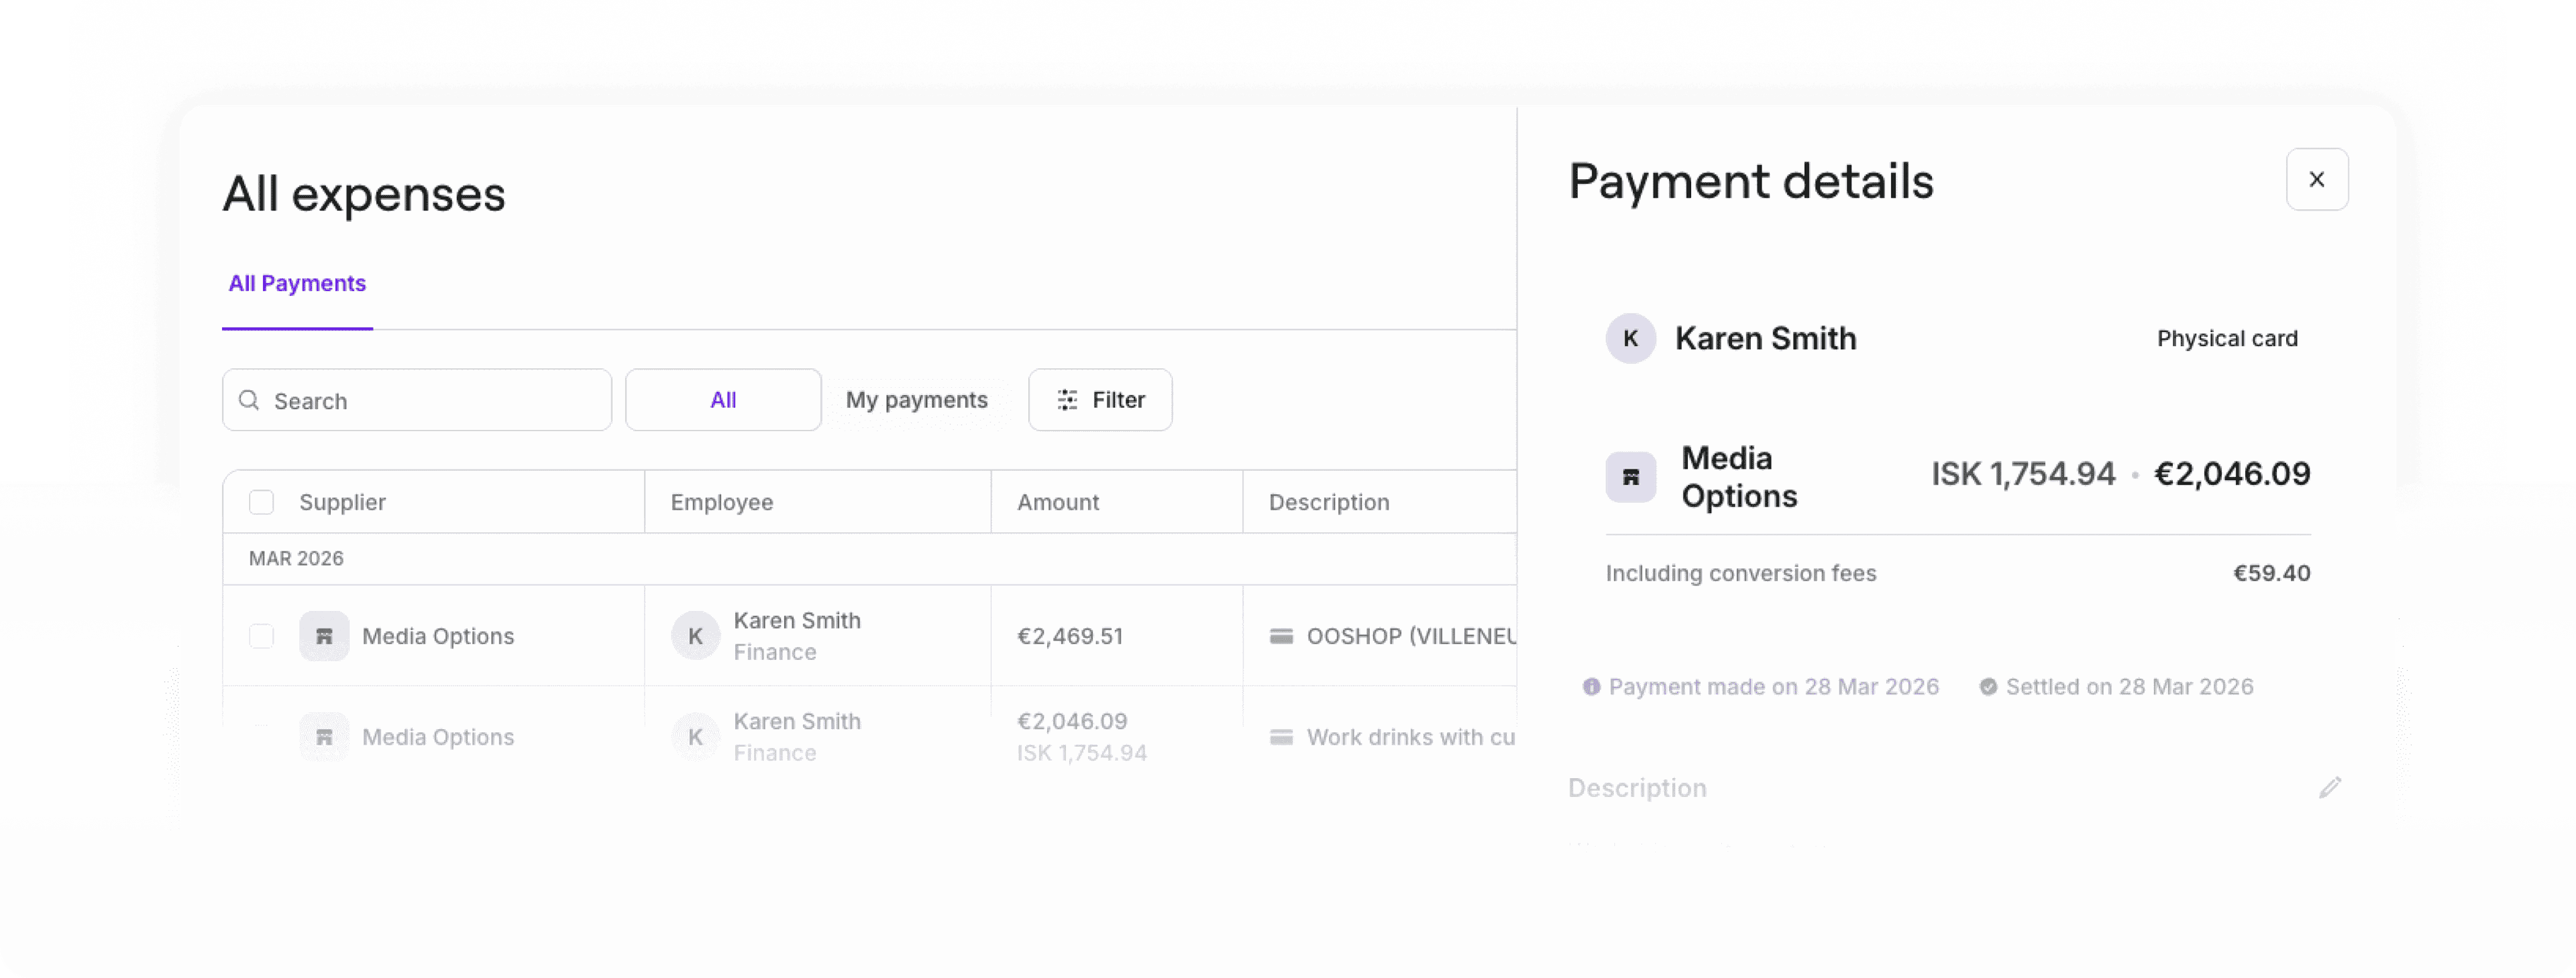
Task: Click Including conversion fees label
Action: (1741, 573)
